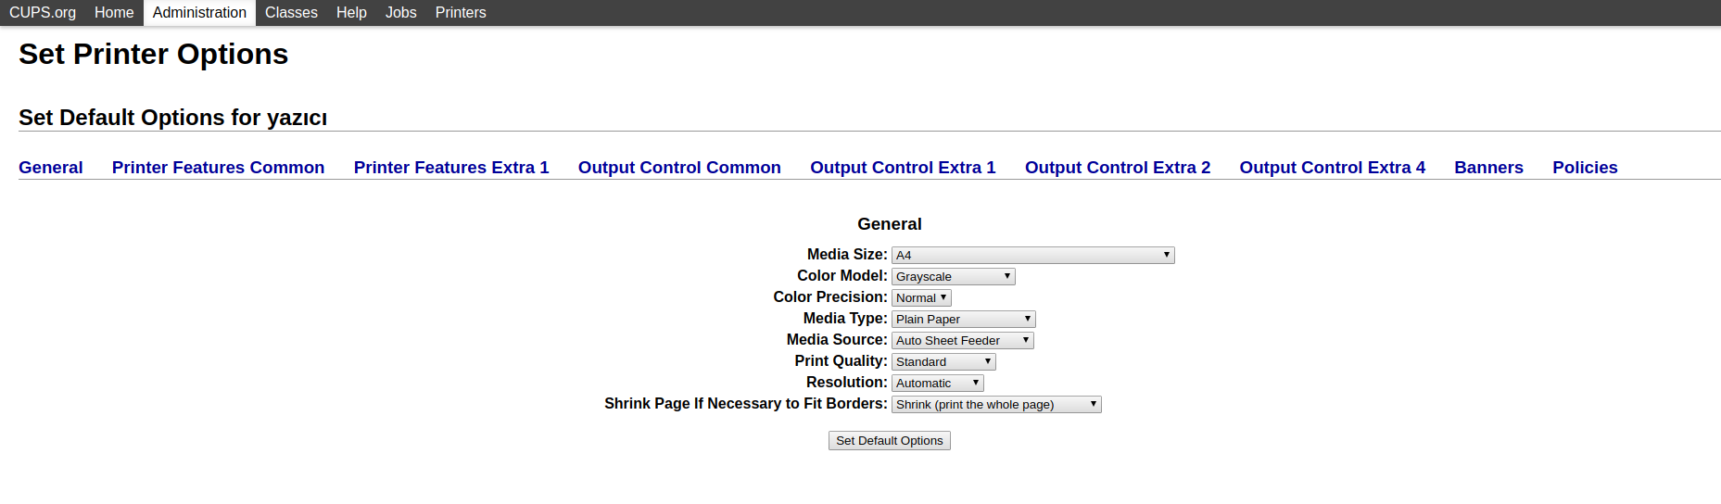Screen dimensions: 1721x504
Task: Expand the Print Quality dropdown
Action: coord(943,361)
